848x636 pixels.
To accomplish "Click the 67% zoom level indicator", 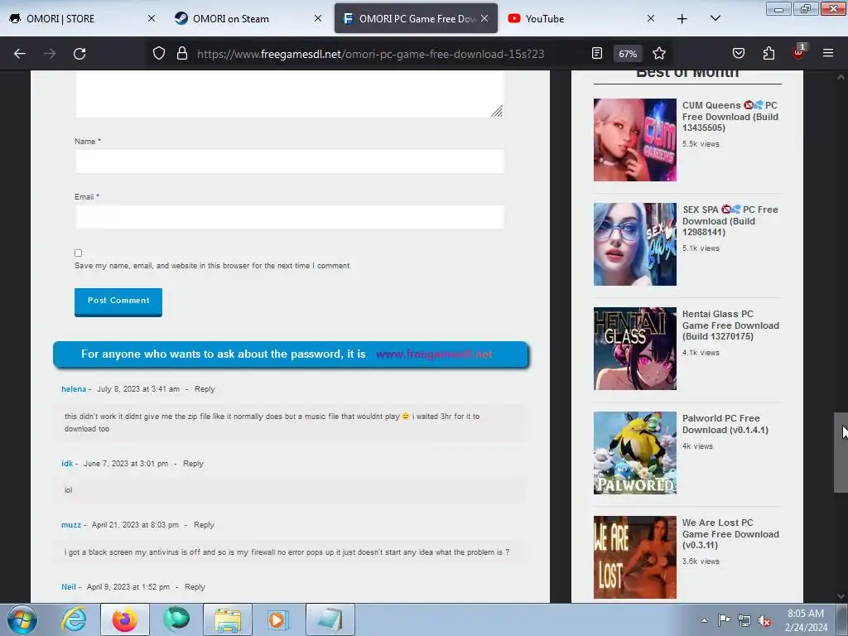I will click(628, 54).
